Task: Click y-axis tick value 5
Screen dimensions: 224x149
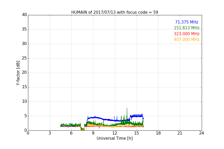Action: (26, 116)
